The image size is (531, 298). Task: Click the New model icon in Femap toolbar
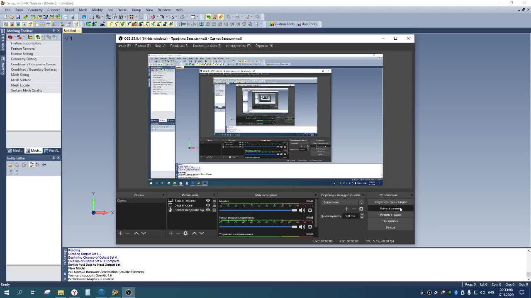tap(5, 17)
